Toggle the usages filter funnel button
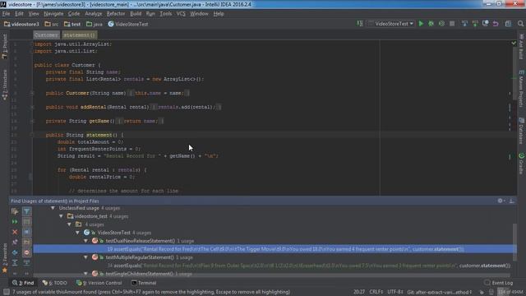Viewport: 526px width, 296px height. pos(27,211)
